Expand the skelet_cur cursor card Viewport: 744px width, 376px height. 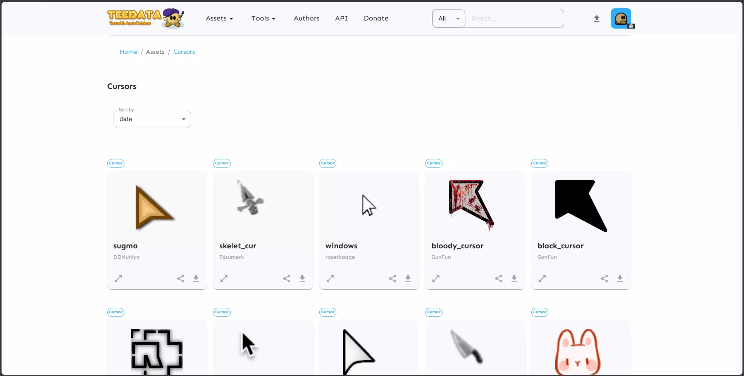point(224,279)
